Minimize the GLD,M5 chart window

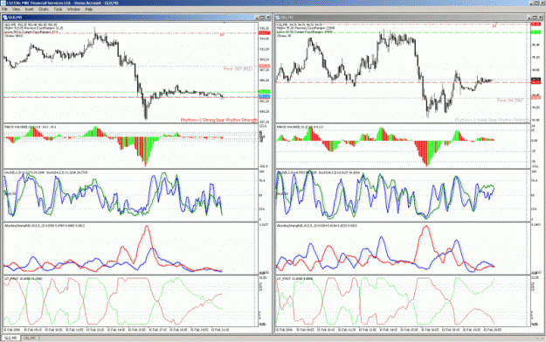258,17
